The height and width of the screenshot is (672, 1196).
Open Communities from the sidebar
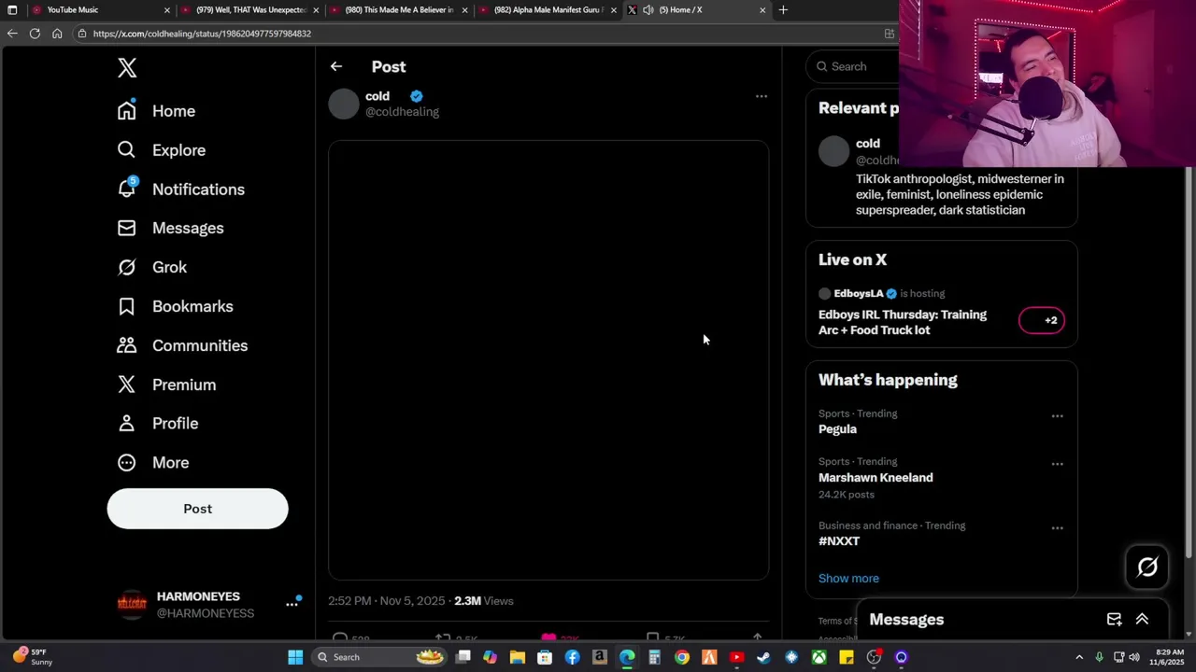pos(182,345)
